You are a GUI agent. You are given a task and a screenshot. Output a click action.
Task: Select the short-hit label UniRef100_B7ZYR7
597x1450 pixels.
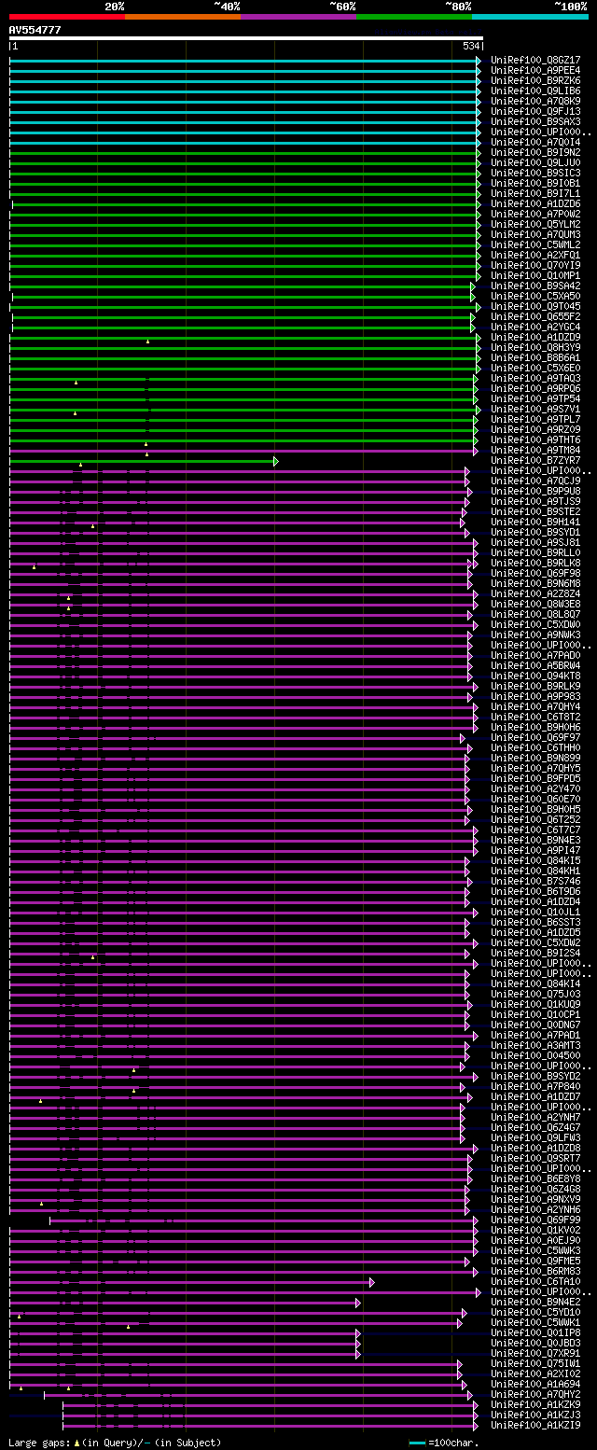click(x=535, y=460)
